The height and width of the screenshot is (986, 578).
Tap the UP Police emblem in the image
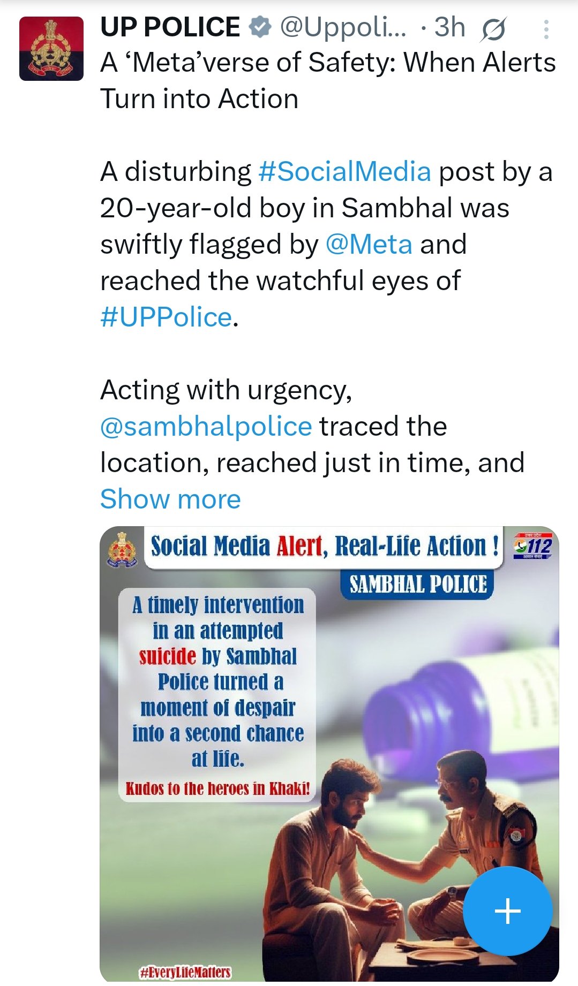click(x=123, y=549)
